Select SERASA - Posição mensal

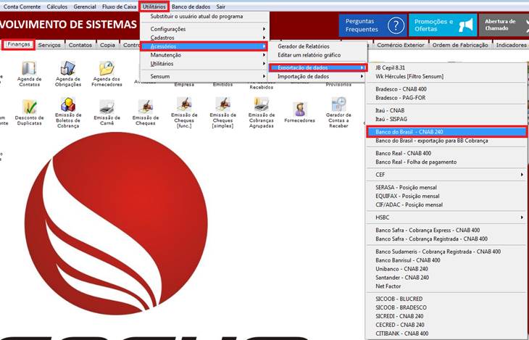pos(447,187)
